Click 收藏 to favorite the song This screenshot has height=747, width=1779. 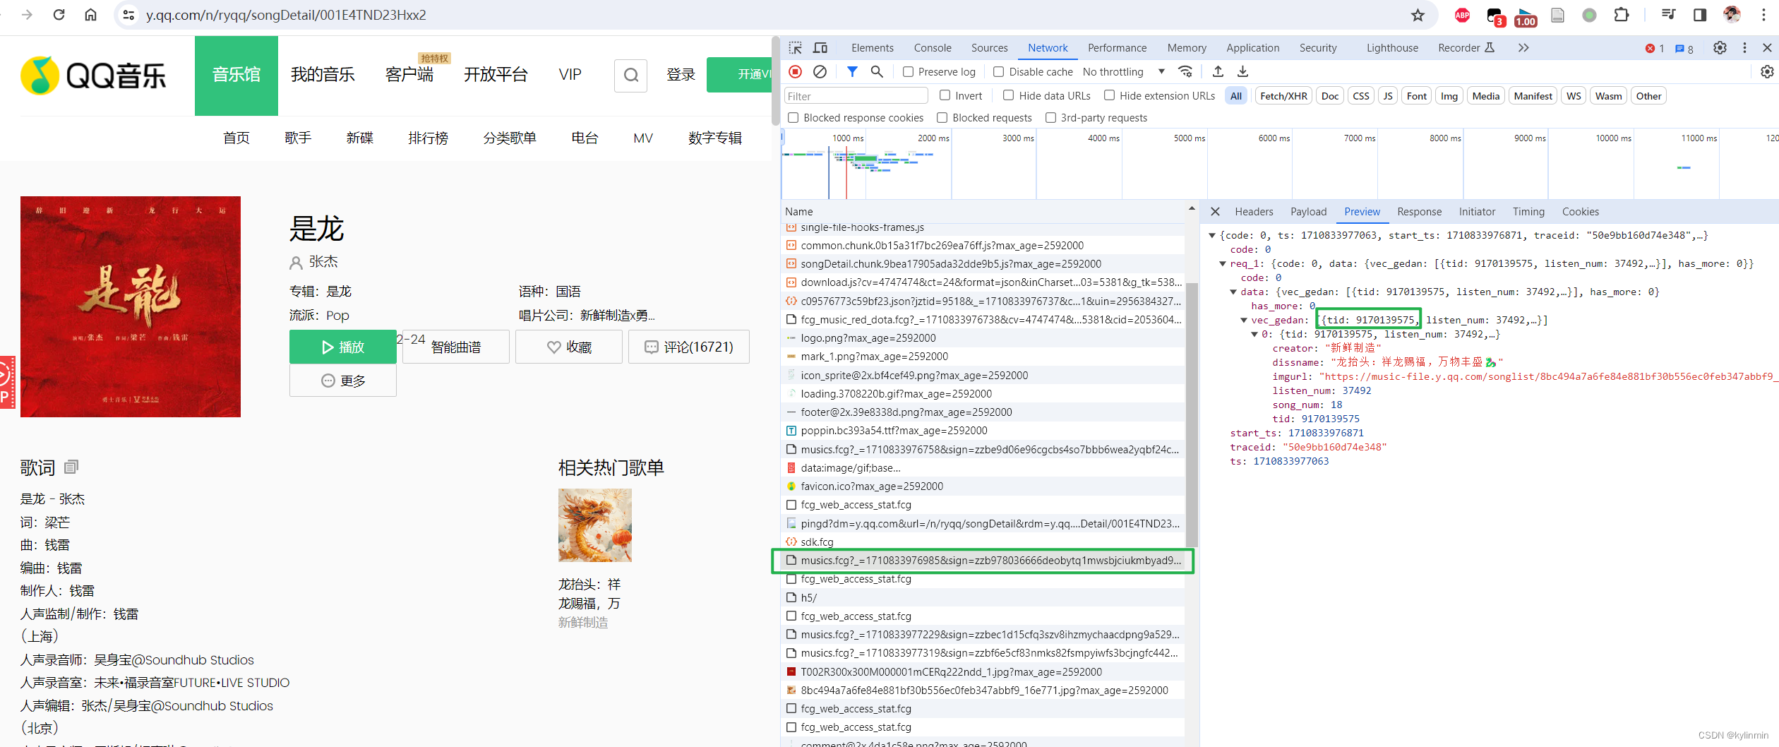pos(569,347)
